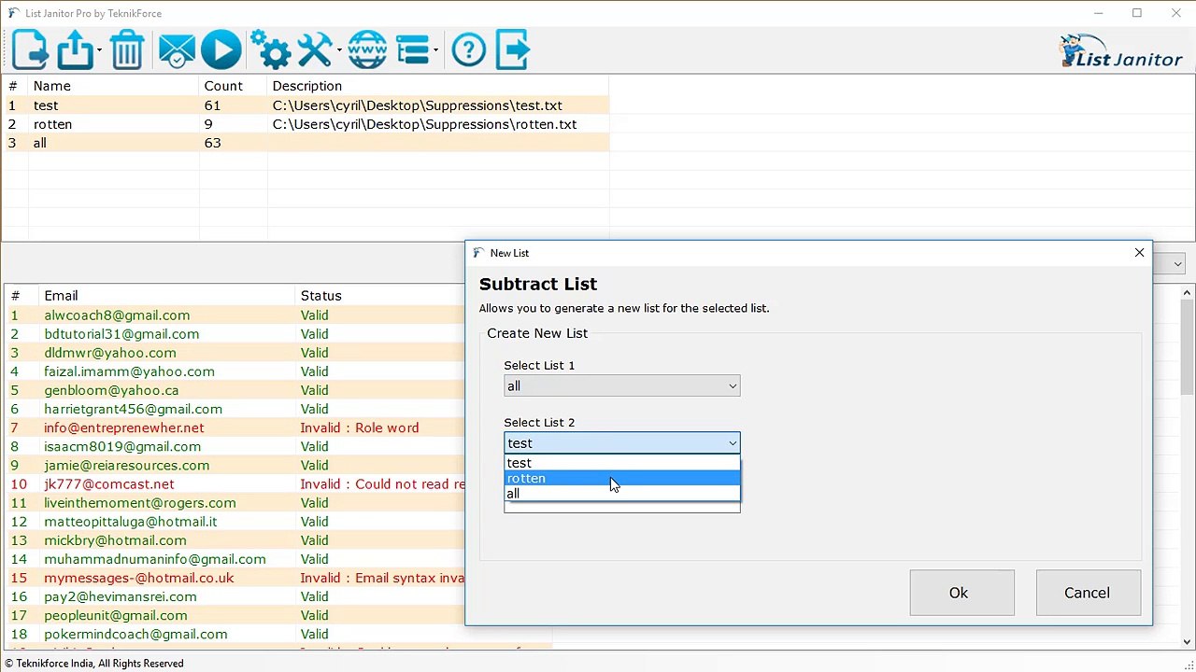Viewport: 1196px width, 672px height.
Task: Select 'test' option in dropdown list
Action: [621, 463]
